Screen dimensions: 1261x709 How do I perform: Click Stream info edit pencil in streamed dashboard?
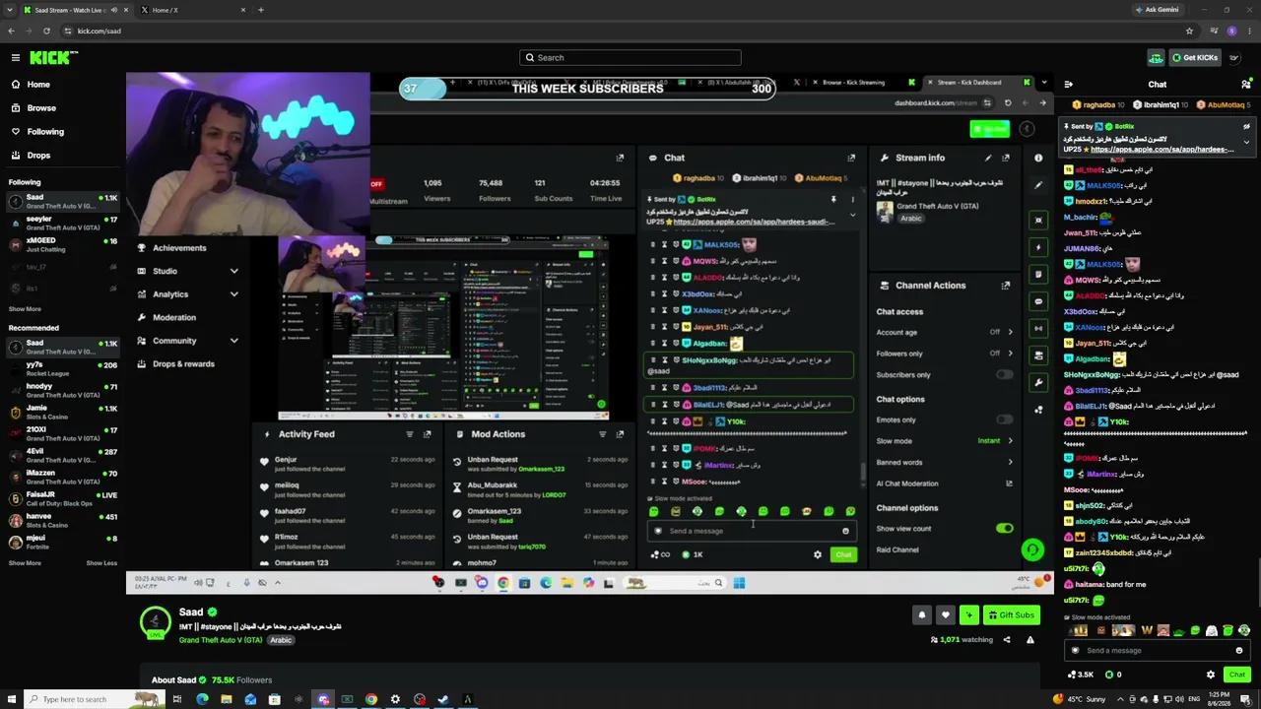tap(988, 158)
